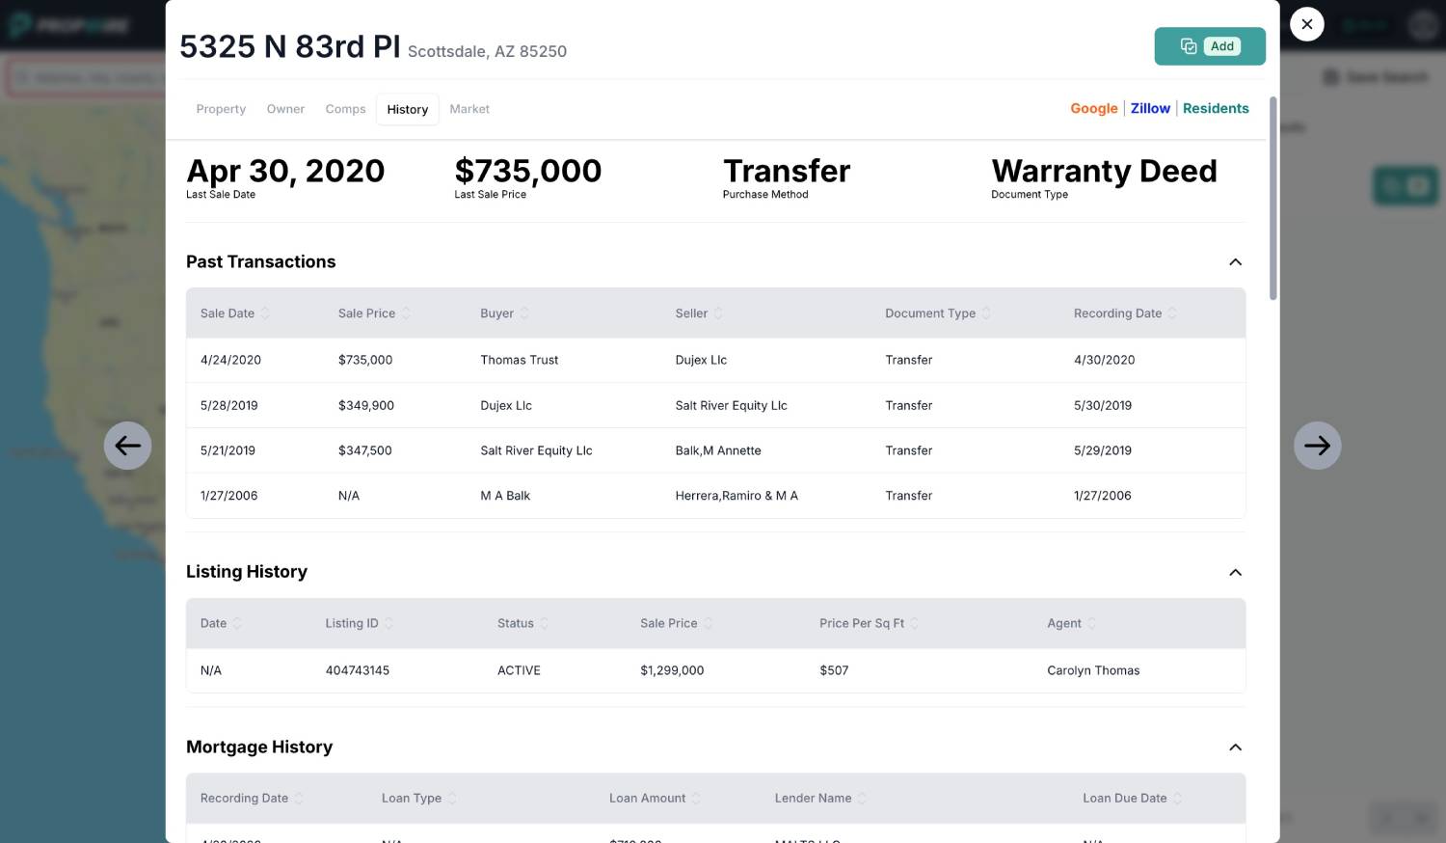Click the modal vertical scrollbar
The image size is (1446, 843).
pyautogui.click(x=1272, y=198)
